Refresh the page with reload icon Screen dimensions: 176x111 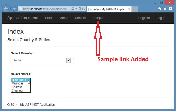pos(83,9)
